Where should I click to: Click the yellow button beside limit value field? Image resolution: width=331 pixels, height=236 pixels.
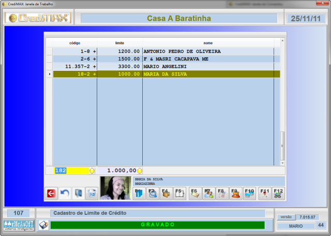(x=140, y=170)
